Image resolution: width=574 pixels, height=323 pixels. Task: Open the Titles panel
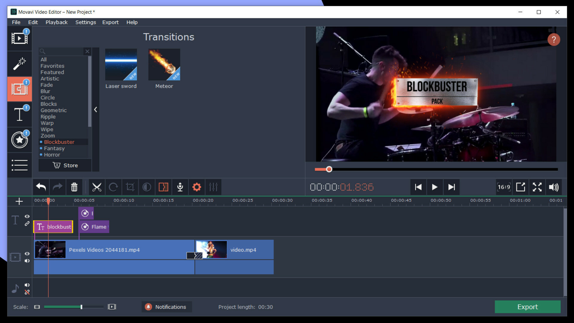click(x=19, y=114)
